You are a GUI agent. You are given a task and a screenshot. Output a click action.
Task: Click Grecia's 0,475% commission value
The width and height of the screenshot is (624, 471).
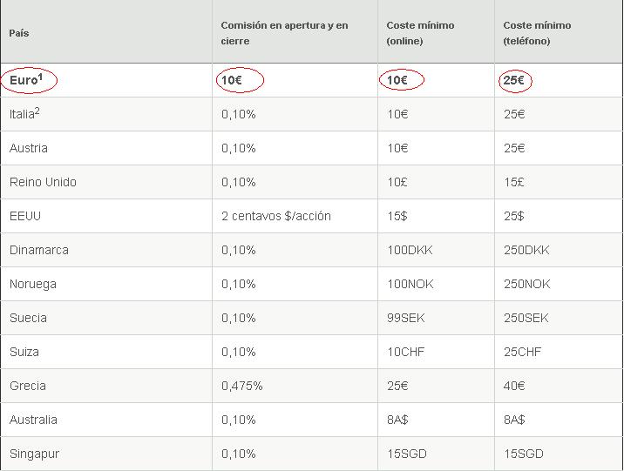[x=241, y=386]
